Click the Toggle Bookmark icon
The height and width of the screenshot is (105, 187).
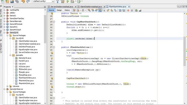115,10
